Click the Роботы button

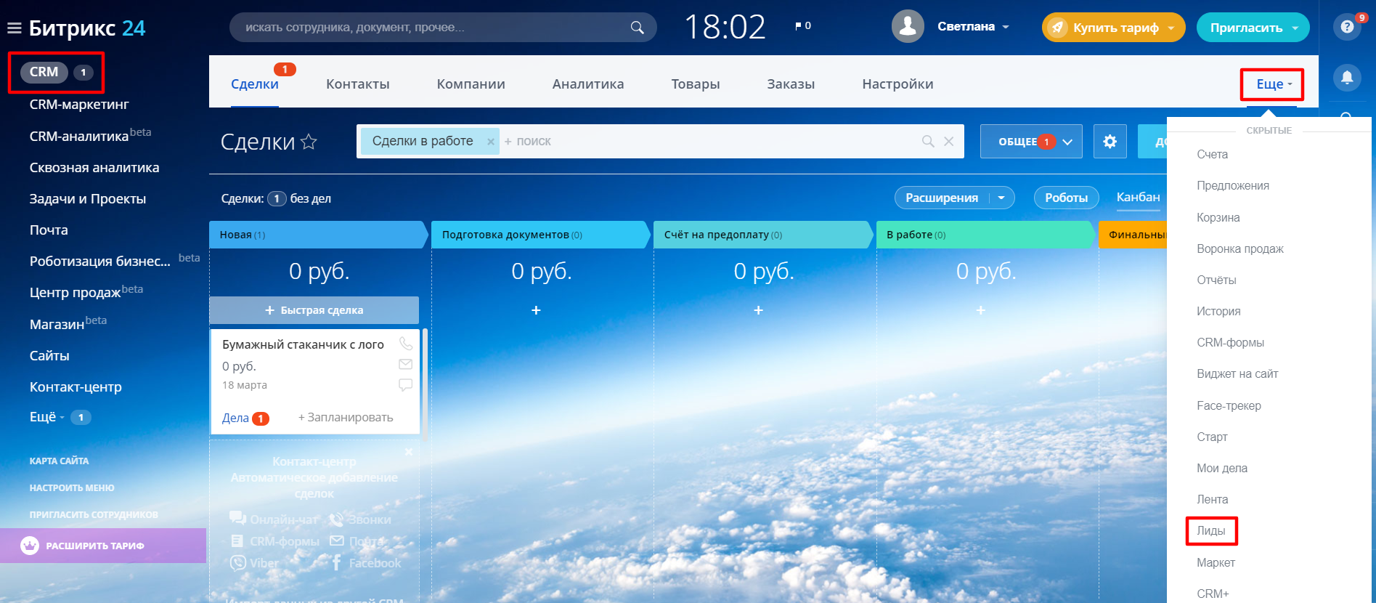(1065, 198)
